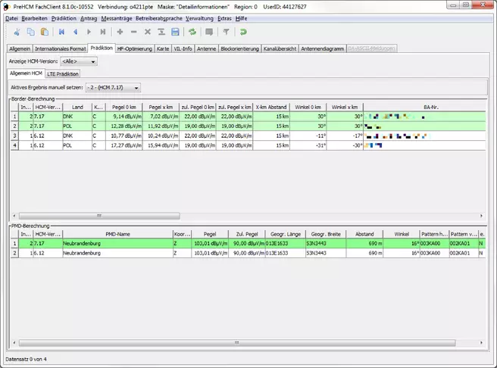The image size is (497, 368).
Task: Open the Bearbeiten menu
Action: (34, 18)
